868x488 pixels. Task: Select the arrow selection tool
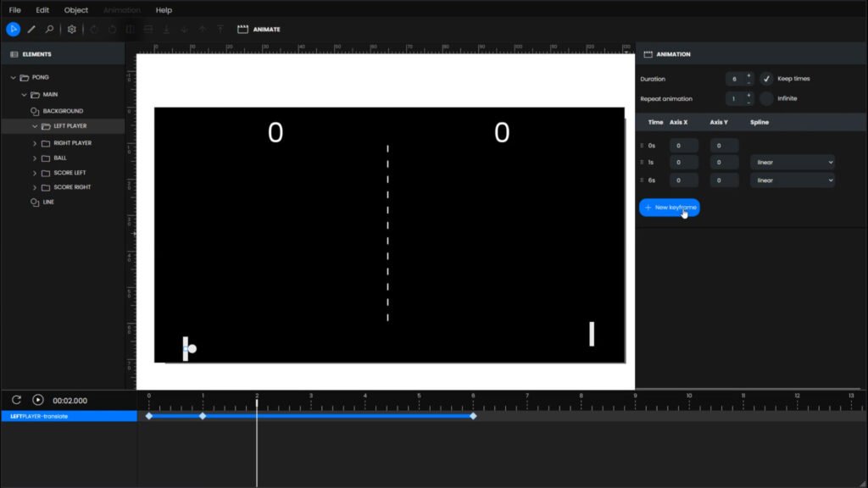(13, 29)
